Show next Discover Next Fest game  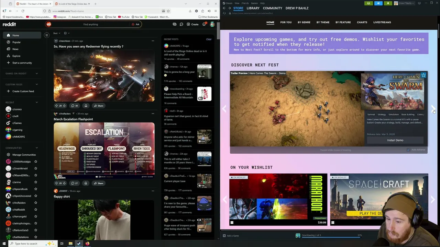[x=432, y=109]
